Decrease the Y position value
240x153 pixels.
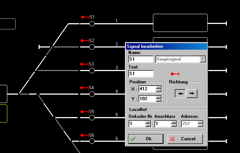click(158, 100)
